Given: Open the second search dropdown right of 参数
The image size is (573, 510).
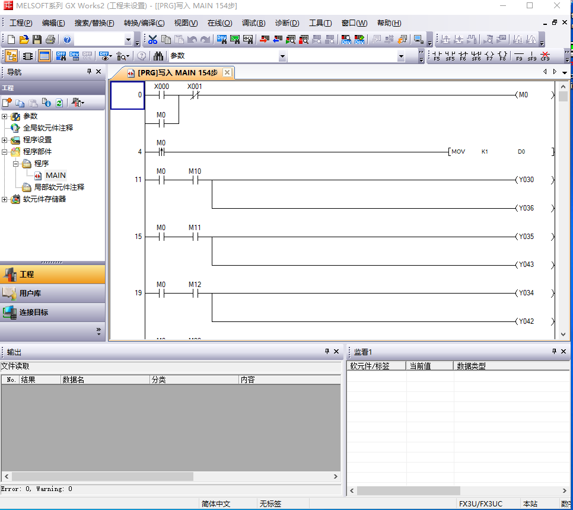Looking at the screenshot, I should pyautogui.click(x=401, y=56).
